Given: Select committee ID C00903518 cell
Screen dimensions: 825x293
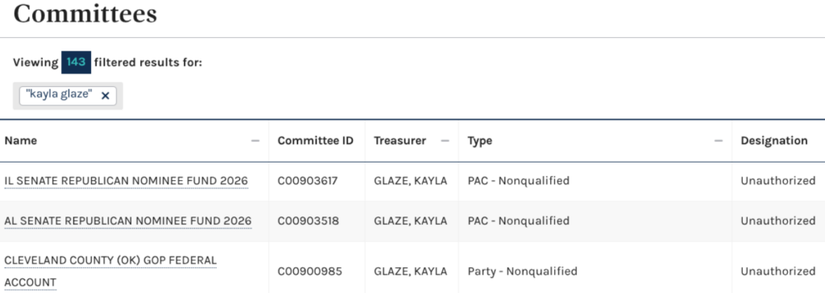Looking at the screenshot, I should [x=309, y=221].
